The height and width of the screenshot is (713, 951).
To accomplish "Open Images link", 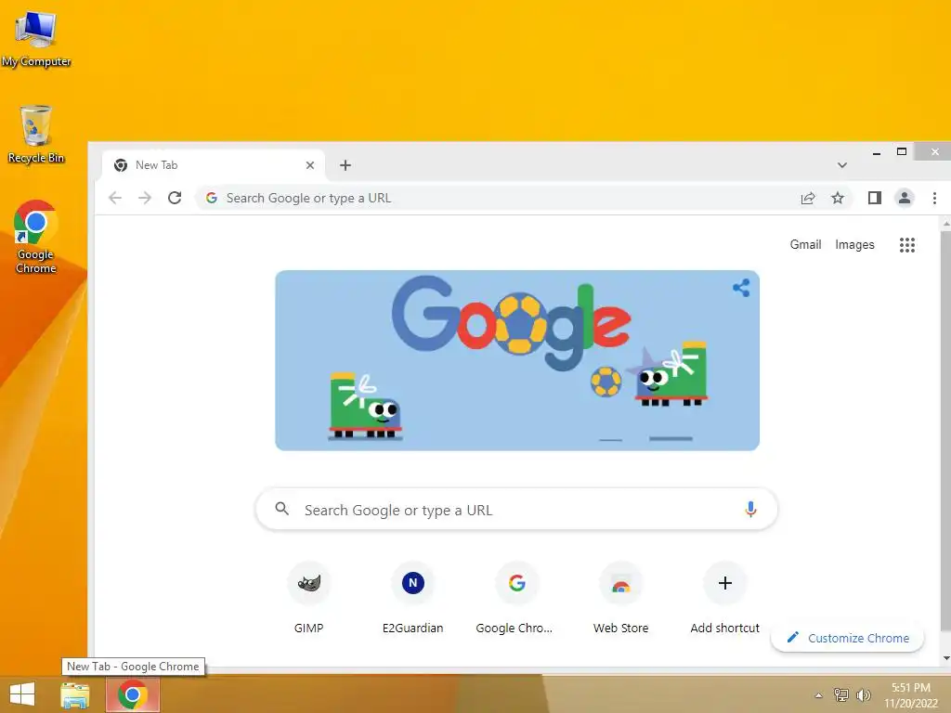I will click(x=854, y=244).
